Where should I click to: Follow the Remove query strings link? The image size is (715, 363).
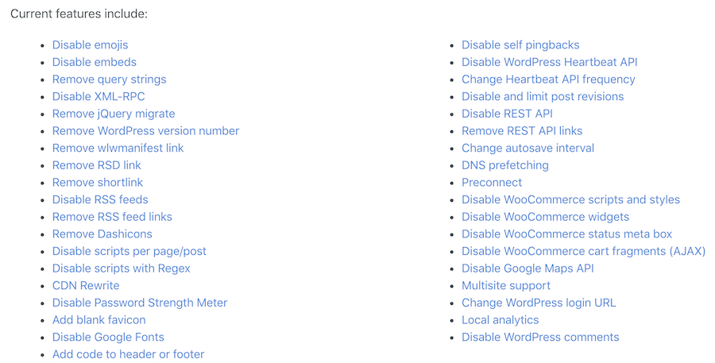tap(109, 79)
